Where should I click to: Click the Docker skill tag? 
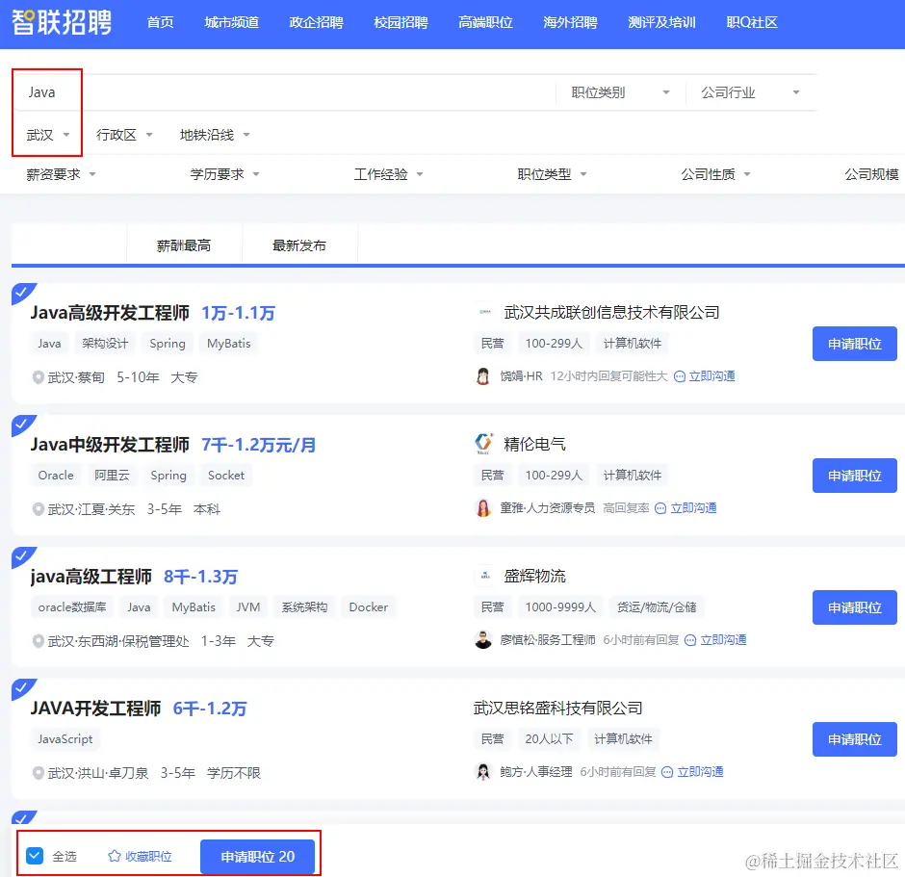point(368,607)
